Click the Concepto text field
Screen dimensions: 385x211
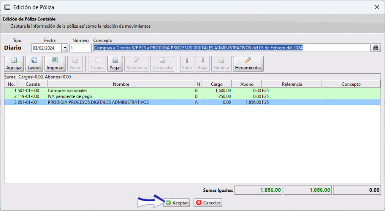tap(232, 48)
